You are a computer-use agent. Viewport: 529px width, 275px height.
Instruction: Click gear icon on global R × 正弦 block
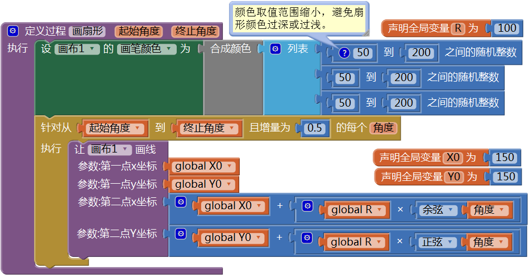tap(307, 238)
